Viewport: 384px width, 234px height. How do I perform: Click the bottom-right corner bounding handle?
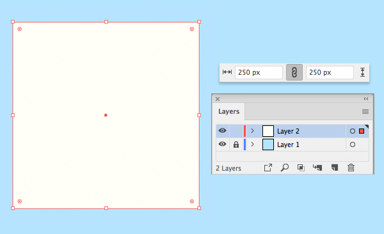point(199,208)
